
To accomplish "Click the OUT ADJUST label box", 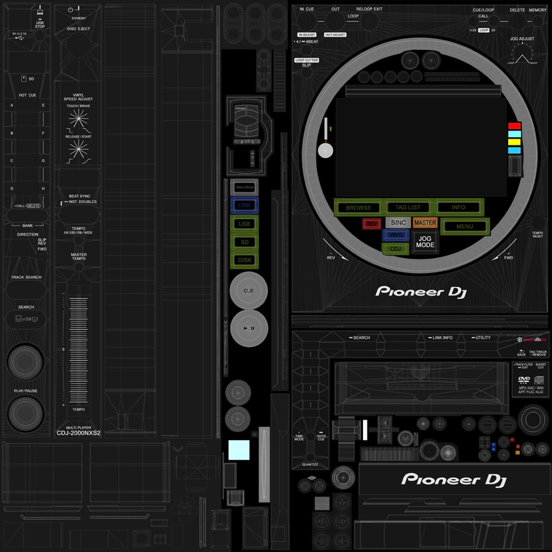I will tap(335, 35).
